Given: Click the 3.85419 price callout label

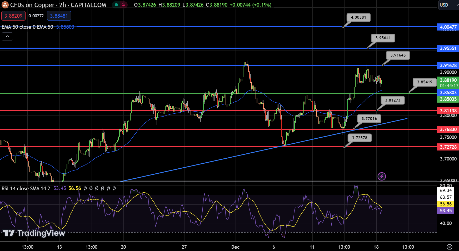Looking at the screenshot, I should (425, 82).
